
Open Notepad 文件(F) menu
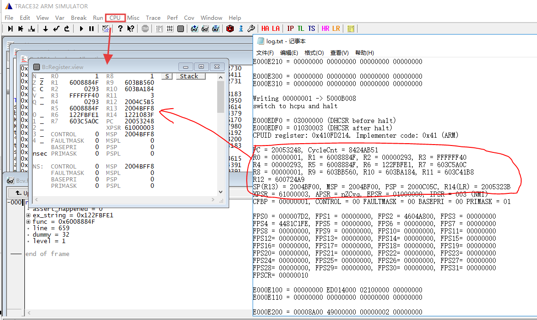pyautogui.click(x=265, y=53)
